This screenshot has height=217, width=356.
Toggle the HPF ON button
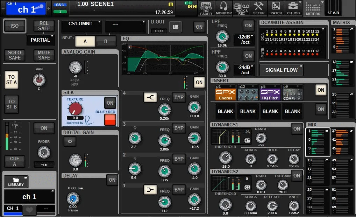pyautogui.click(x=248, y=56)
